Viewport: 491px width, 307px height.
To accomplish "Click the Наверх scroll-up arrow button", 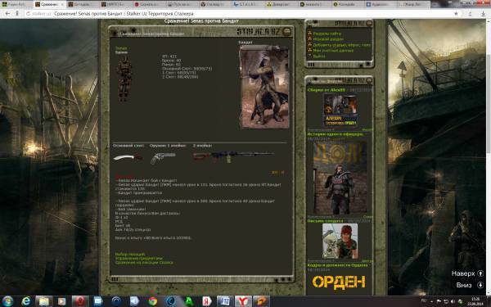I will (480, 273).
